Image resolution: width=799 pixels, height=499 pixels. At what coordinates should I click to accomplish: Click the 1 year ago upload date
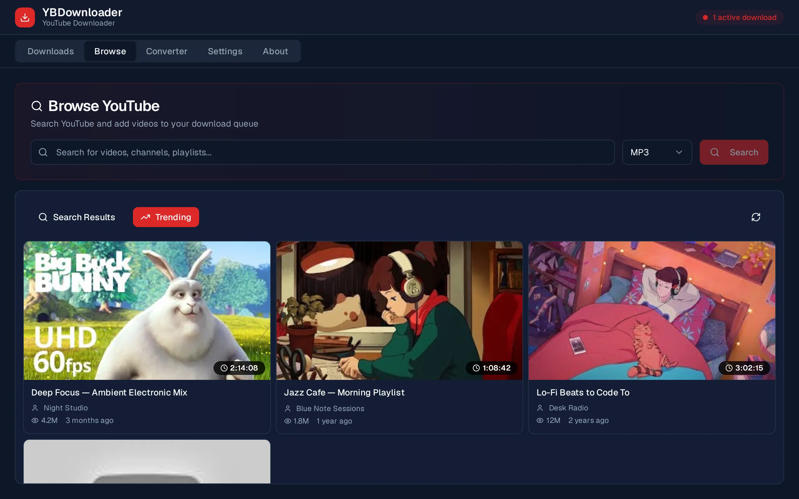point(335,421)
